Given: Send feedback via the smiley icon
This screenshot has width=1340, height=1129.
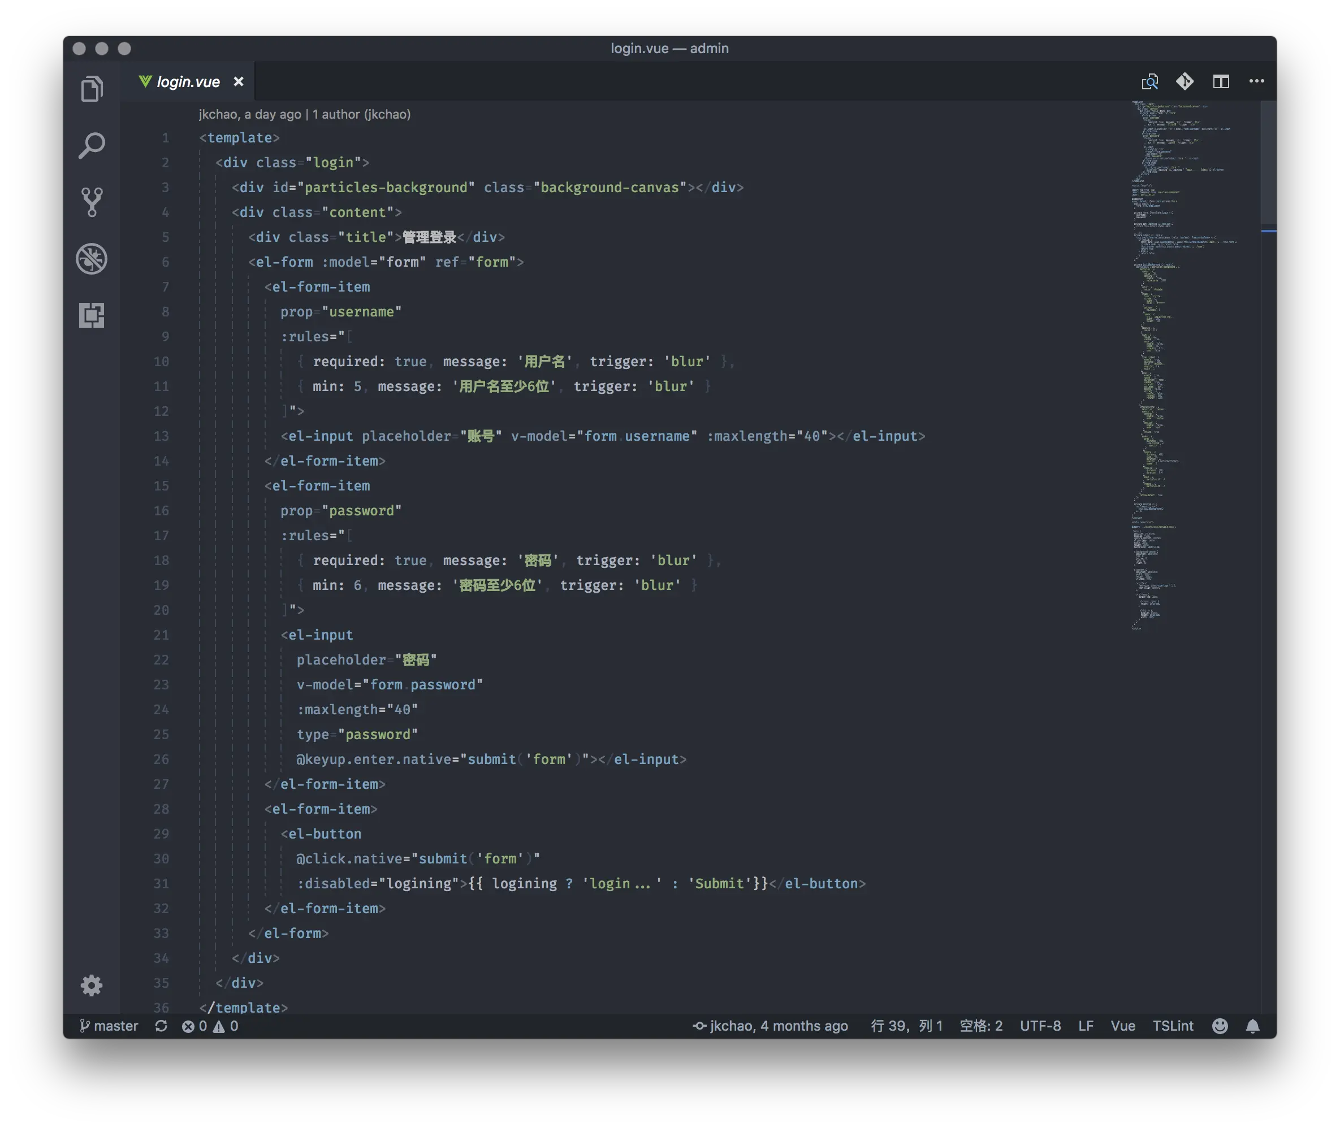Looking at the screenshot, I should tap(1219, 1026).
